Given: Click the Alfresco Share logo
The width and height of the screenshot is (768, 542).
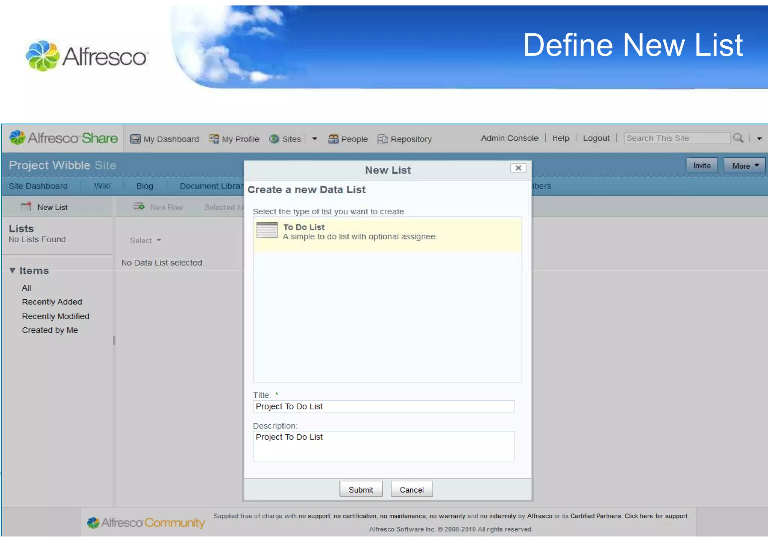Looking at the screenshot, I should (x=63, y=138).
